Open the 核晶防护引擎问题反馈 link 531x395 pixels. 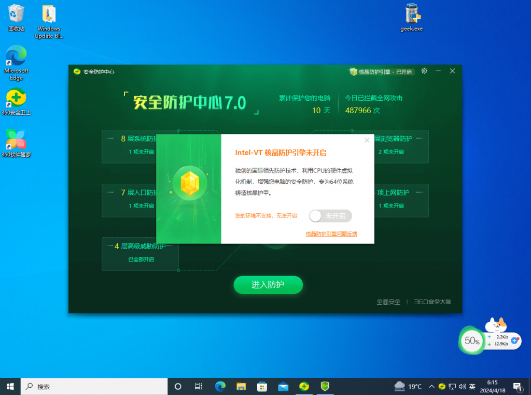pos(331,234)
